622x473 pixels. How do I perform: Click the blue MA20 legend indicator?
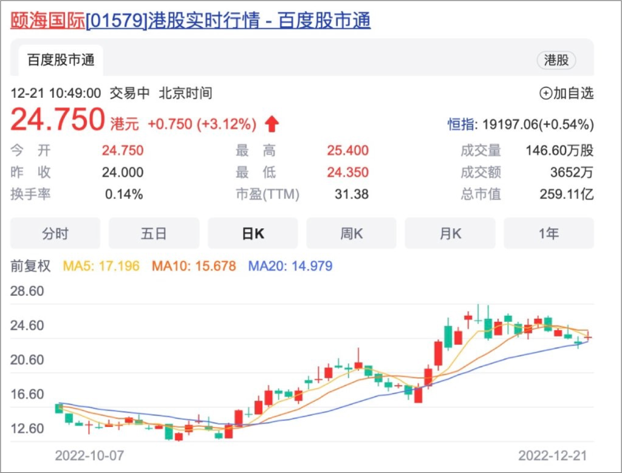point(290,266)
